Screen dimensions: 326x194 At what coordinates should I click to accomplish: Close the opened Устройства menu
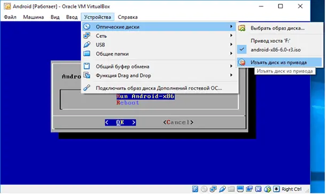pos(97,17)
